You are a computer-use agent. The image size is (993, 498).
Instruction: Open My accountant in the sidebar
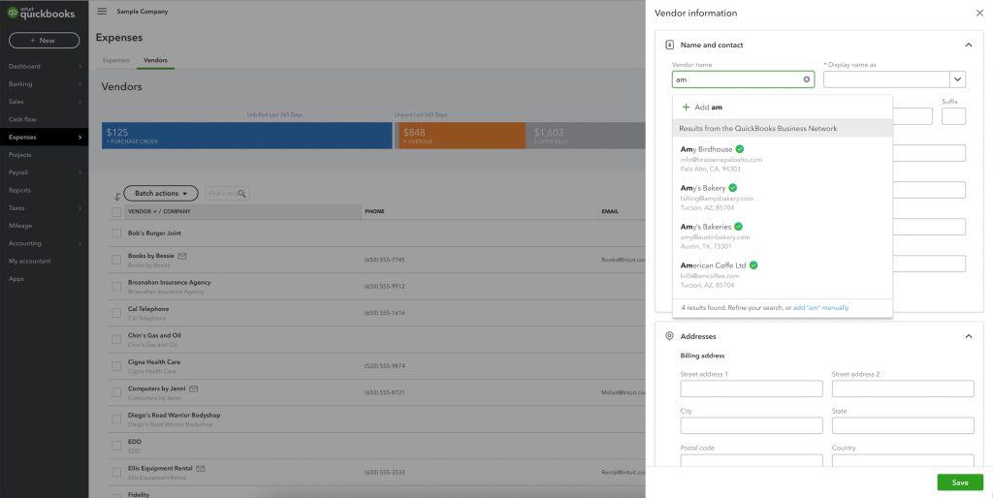(30, 262)
